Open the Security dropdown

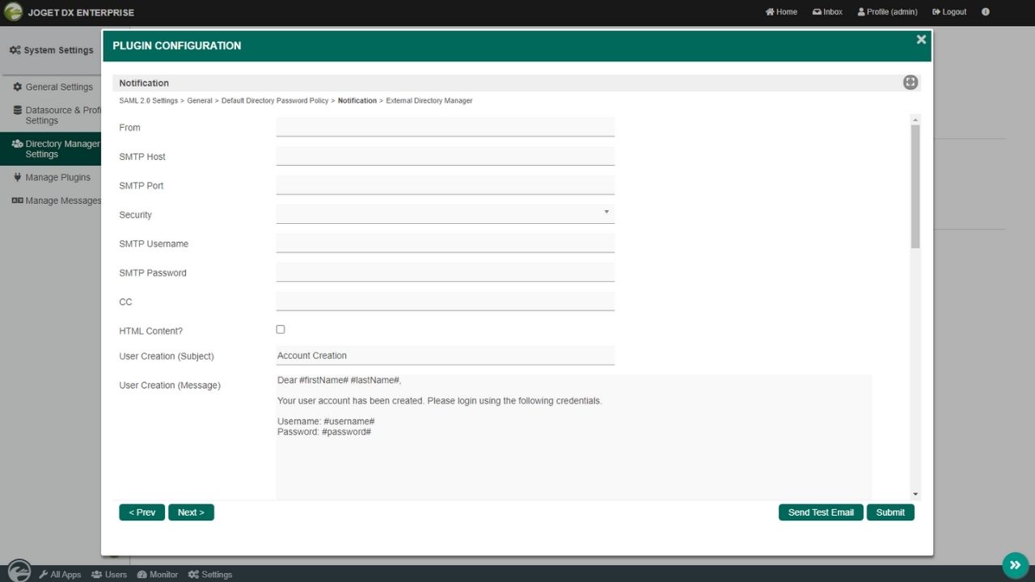pyautogui.click(x=446, y=214)
